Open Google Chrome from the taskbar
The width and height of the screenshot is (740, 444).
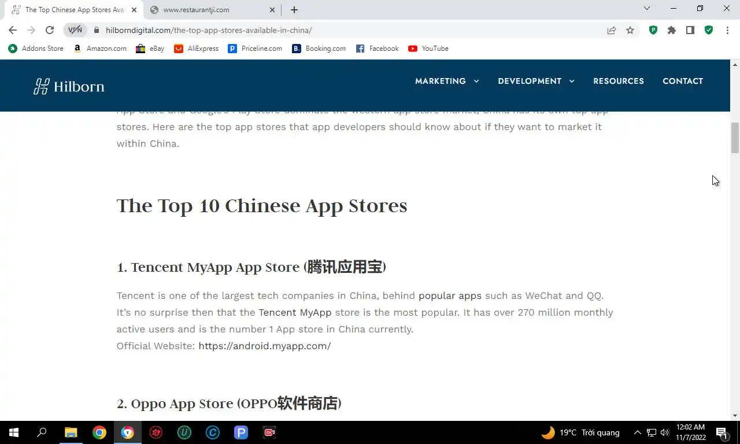(x=99, y=432)
